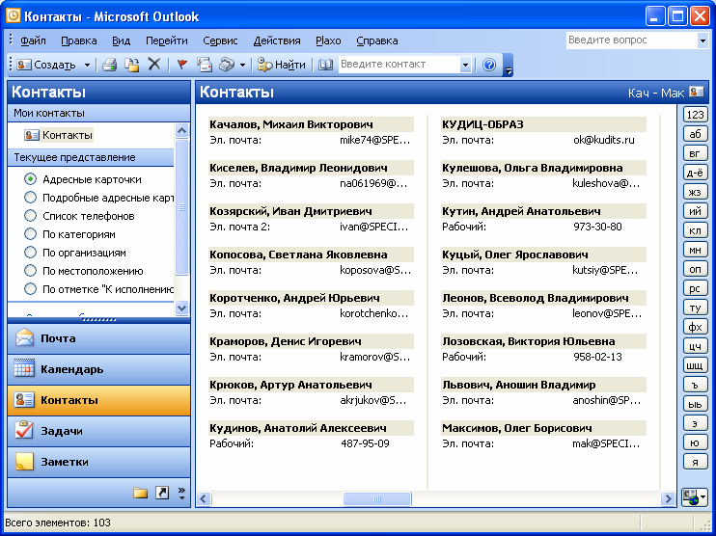Expand the Введите контакт combo arrow

pyautogui.click(x=465, y=65)
